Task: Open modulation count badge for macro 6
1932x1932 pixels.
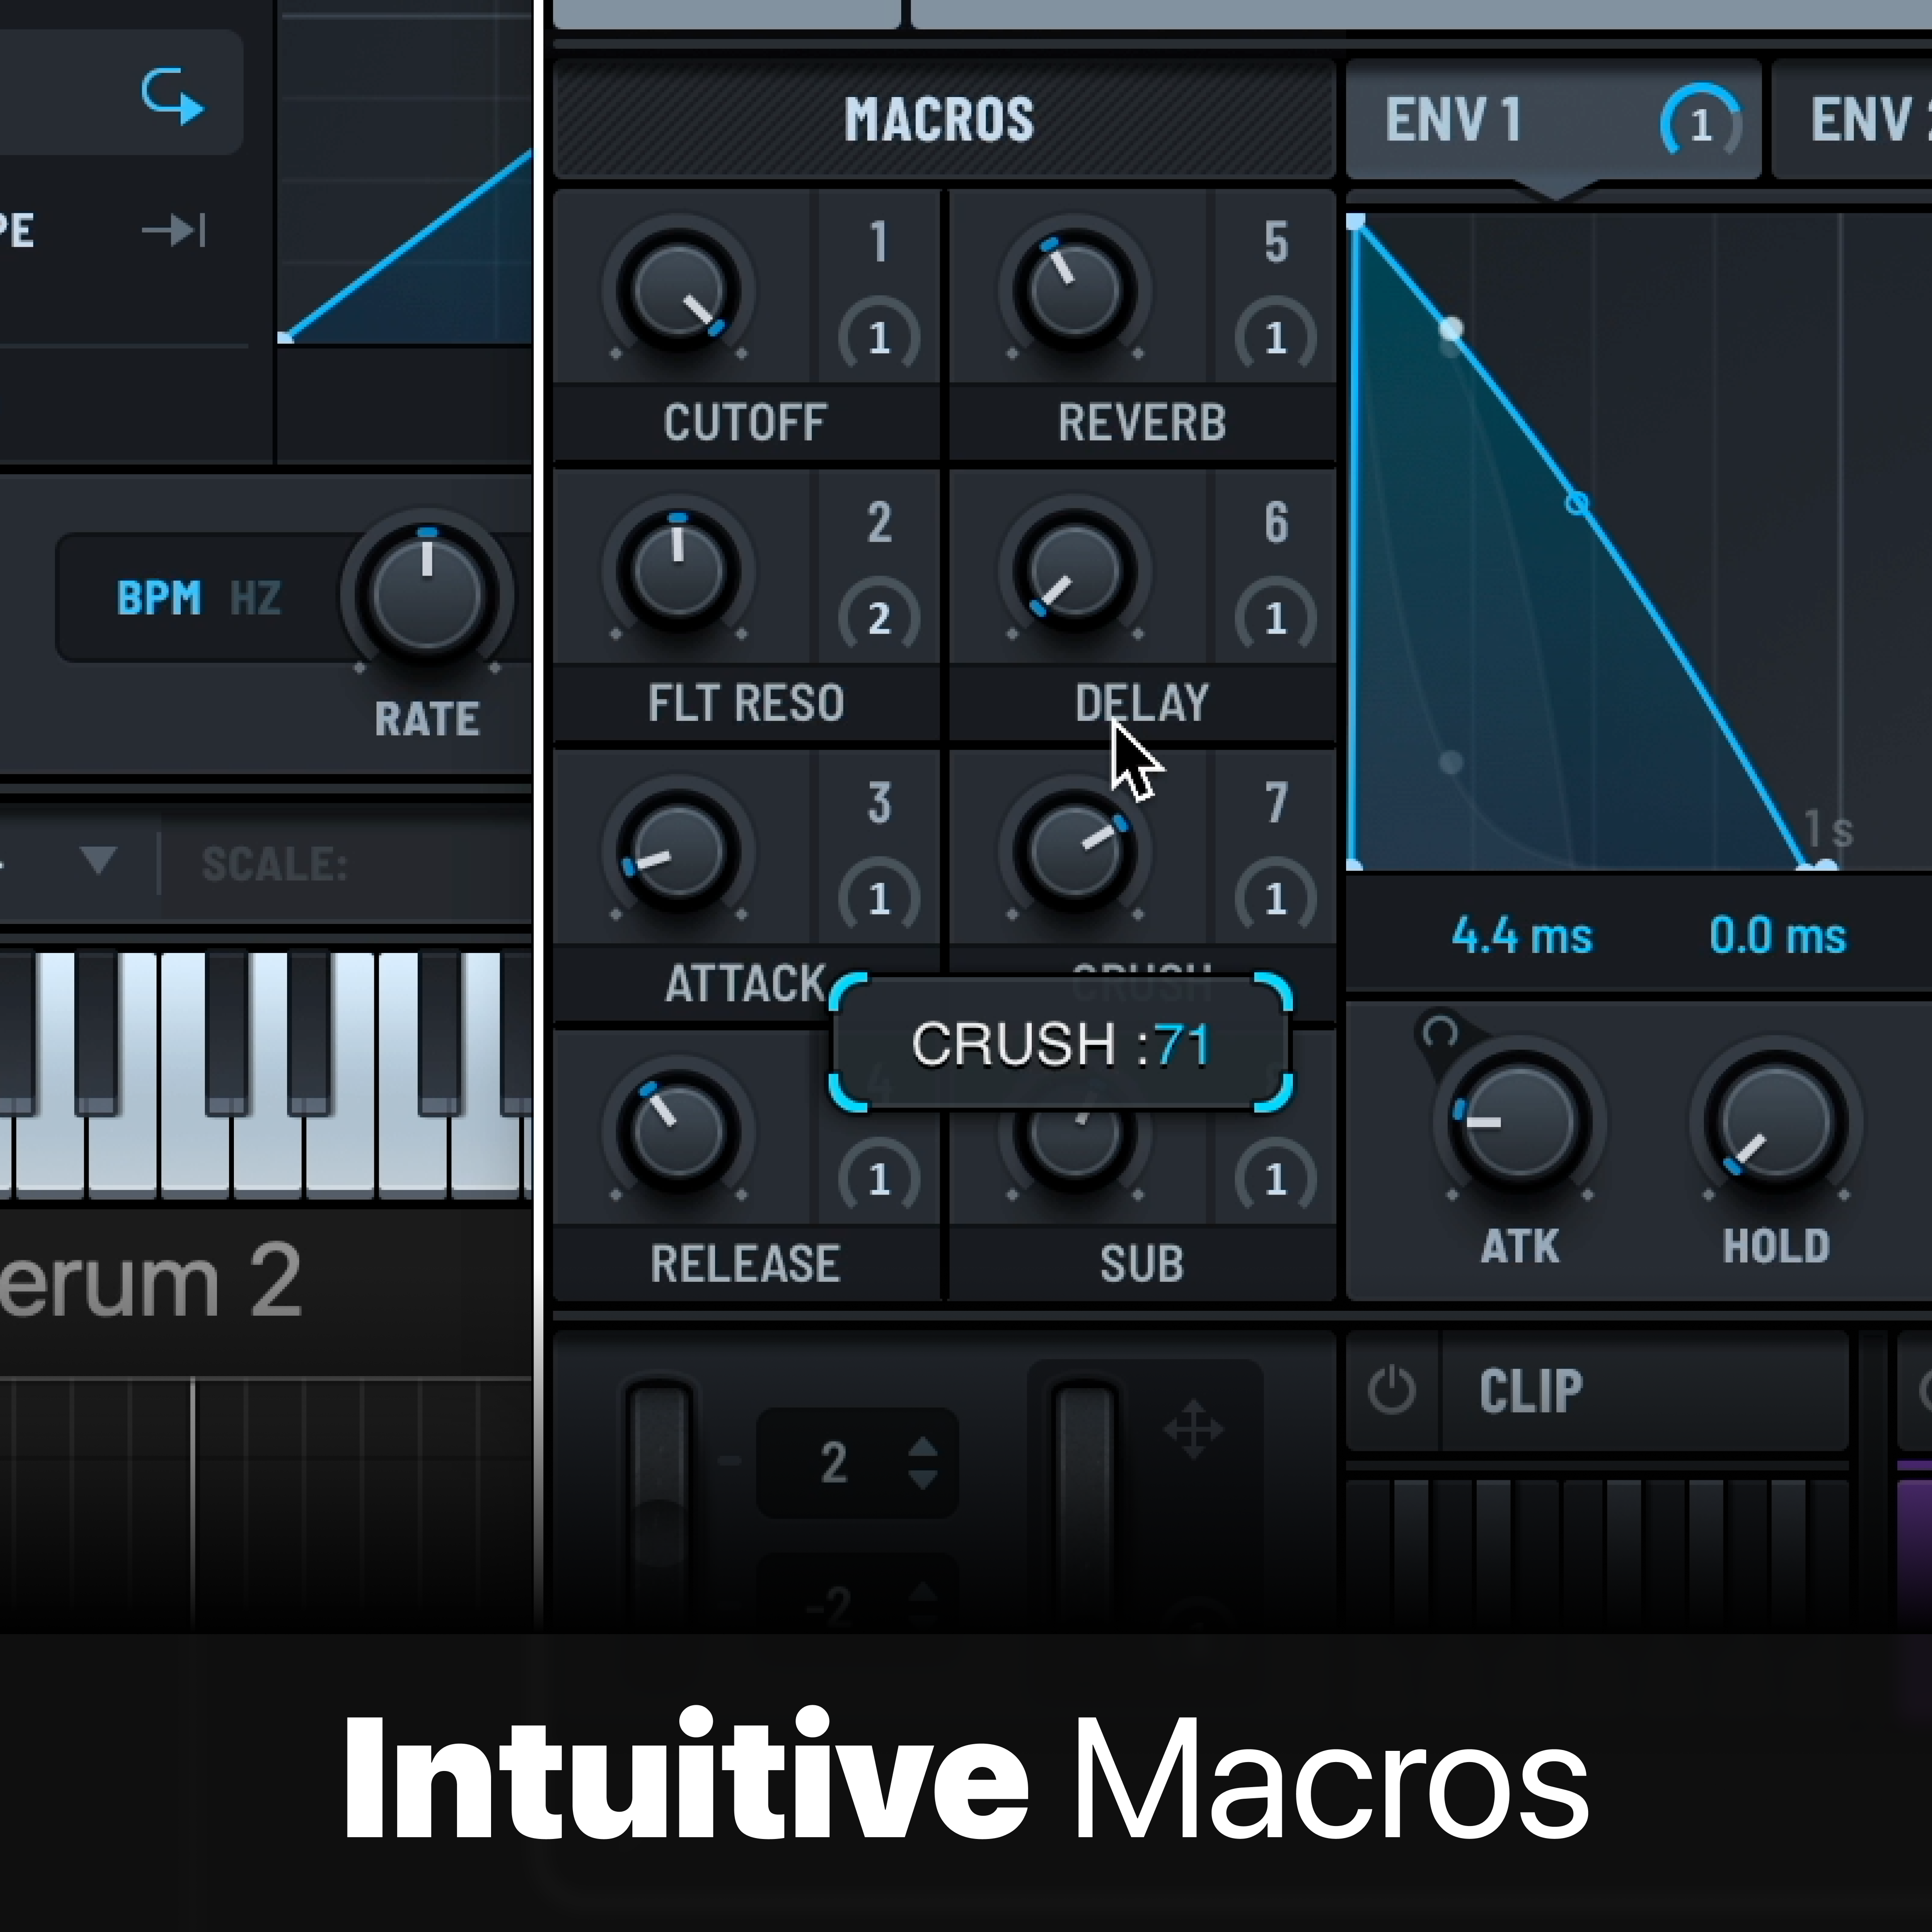Action: (1275, 618)
